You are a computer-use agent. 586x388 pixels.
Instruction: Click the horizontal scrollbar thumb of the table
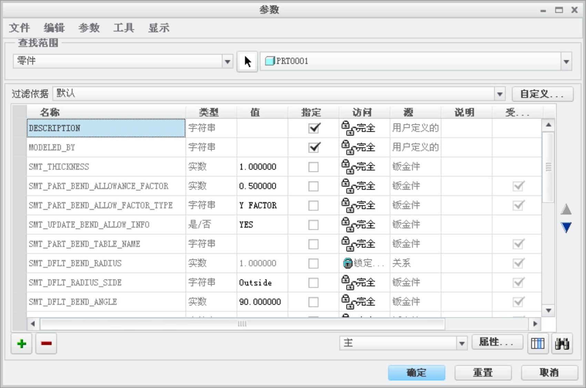click(x=242, y=324)
